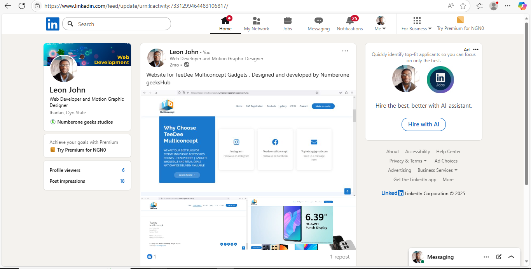Focus the LinkedIn Search field
The height and width of the screenshot is (269, 531).
(x=117, y=24)
